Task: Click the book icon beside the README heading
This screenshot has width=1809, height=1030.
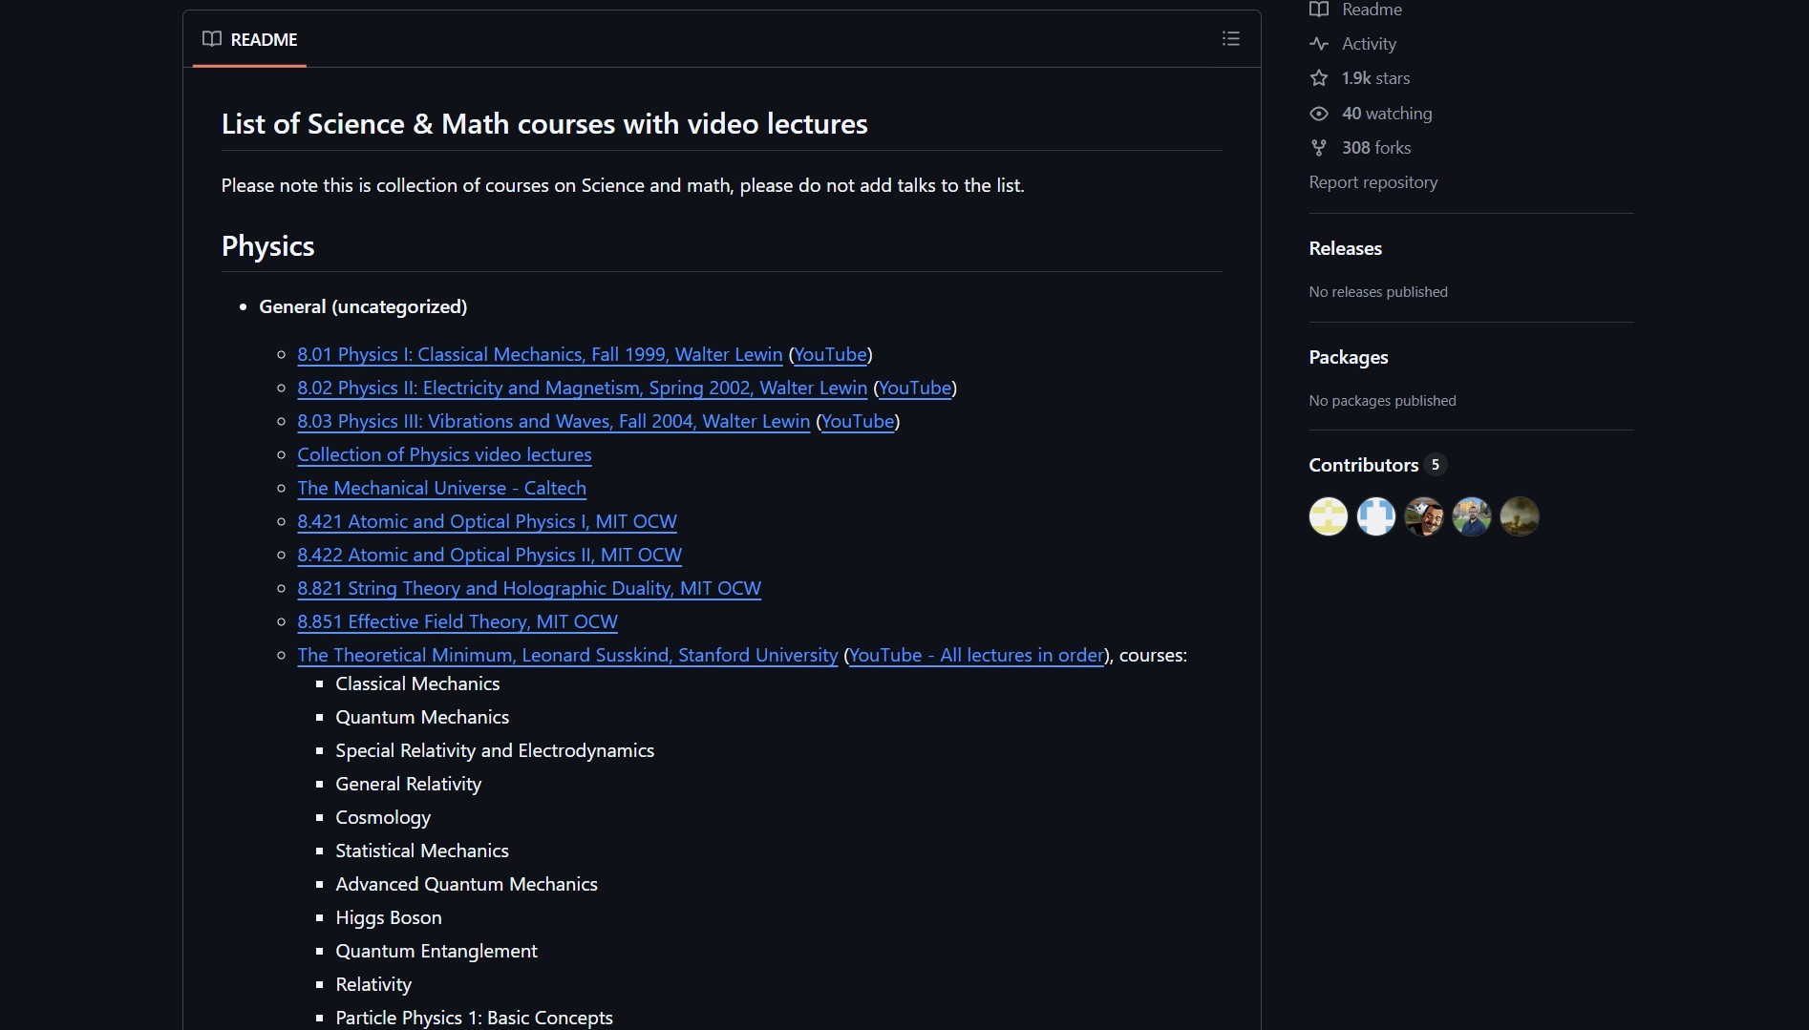Action: (211, 39)
